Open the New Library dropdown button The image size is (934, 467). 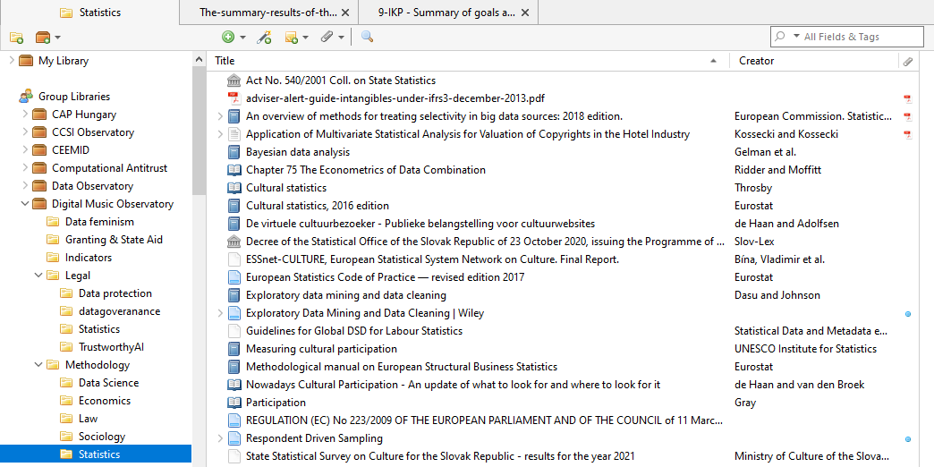47,37
